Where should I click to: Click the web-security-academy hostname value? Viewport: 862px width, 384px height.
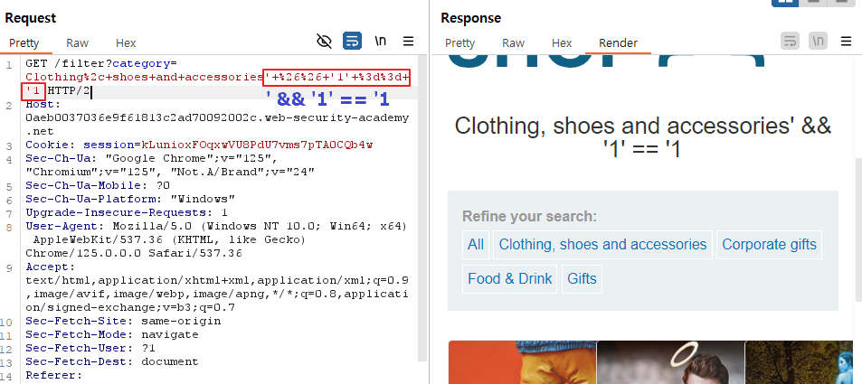pyautogui.click(x=217, y=125)
